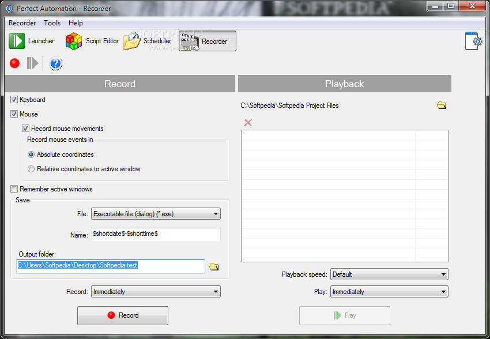The image size is (490, 339).
Task: Open the Help menu
Action: point(76,23)
